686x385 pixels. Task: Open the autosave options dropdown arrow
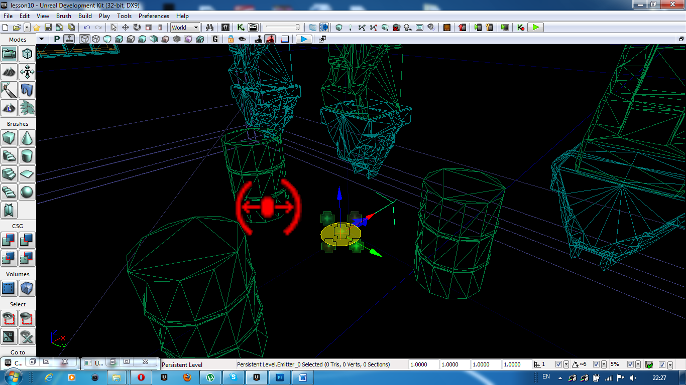670,364
